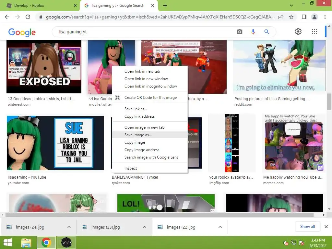Share this page via address bar icon
This screenshot has width=332, height=249.
pyautogui.click(x=281, y=17)
